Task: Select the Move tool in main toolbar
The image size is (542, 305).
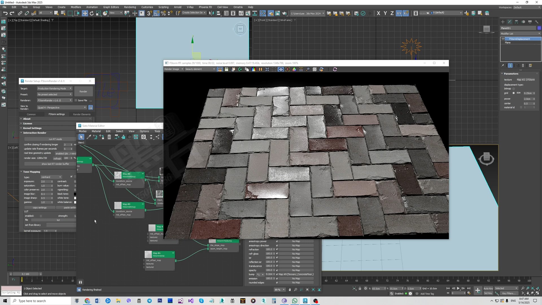Action: tap(85, 13)
